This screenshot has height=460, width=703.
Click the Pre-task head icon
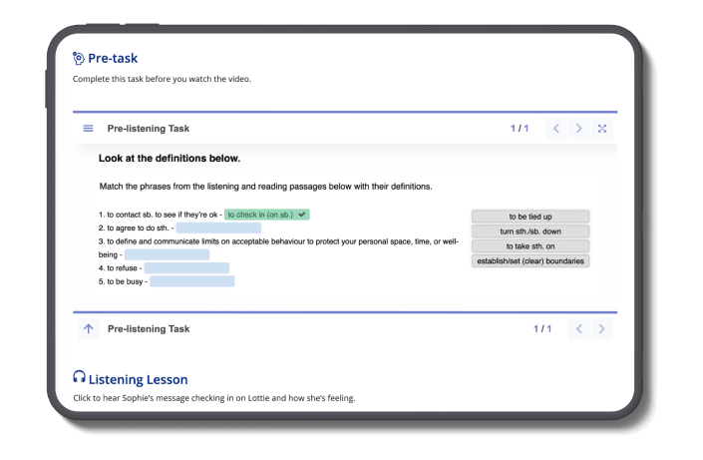tap(79, 58)
